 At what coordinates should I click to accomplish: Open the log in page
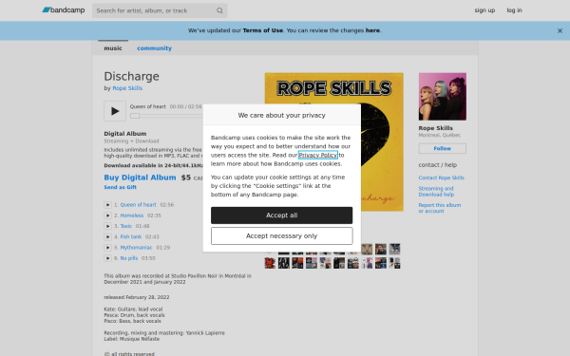point(514,10)
